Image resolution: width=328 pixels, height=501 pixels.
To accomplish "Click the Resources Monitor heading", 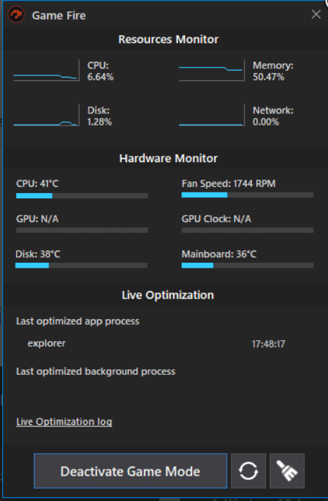I will [168, 39].
